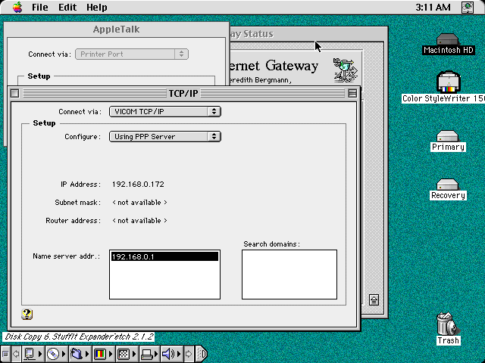Open the File Sharing folder module in Control Strip

[79, 354]
